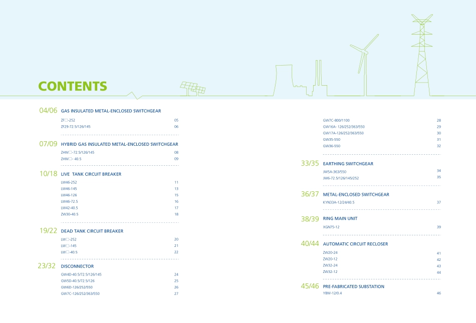Click the cooling tower outline
This screenshot has width=476, height=323.
click(284, 80)
